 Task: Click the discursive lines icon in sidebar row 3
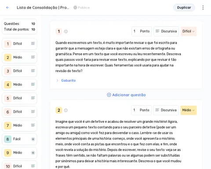(33, 71)
